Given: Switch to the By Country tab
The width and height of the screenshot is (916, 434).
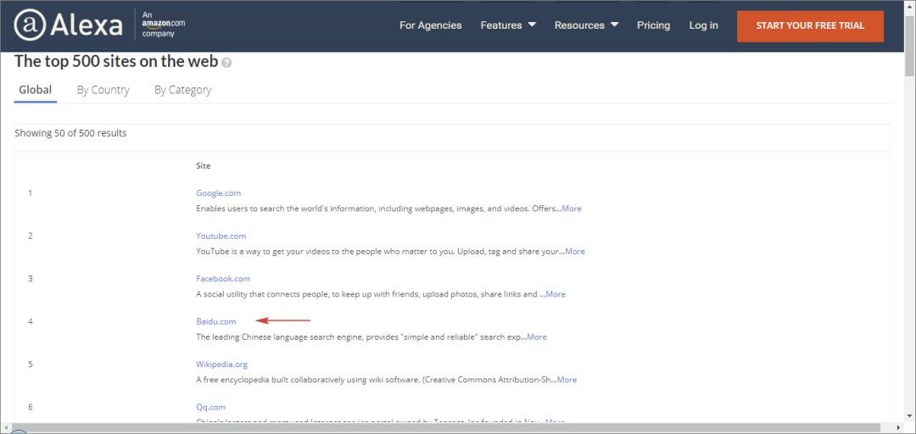Looking at the screenshot, I should (103, 90).
